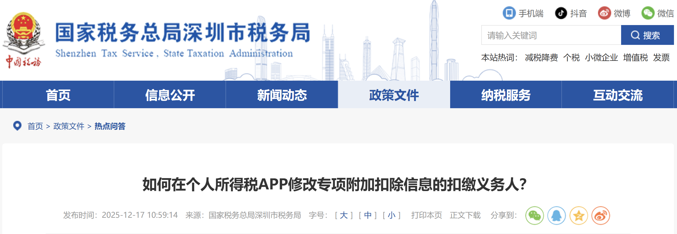Open the 纳税服务 navigation tab

point(506,95)
